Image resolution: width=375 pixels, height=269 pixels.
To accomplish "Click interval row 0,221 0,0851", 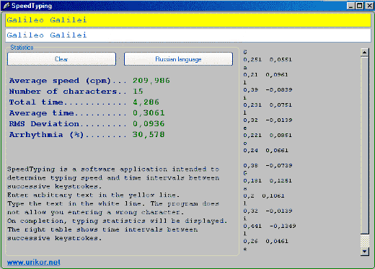I will pos(268,136).
